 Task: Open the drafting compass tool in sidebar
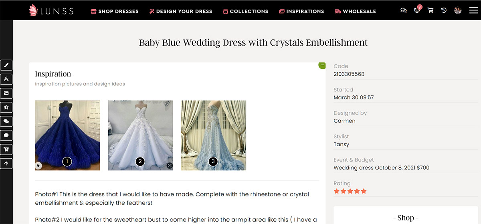pyautogui.click(x=6, y=79)
